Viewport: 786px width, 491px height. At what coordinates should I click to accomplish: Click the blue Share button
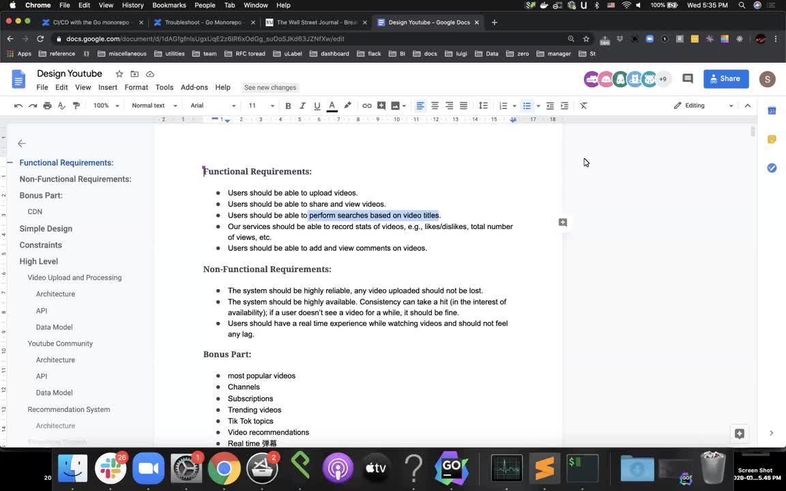tap(726, 78)
